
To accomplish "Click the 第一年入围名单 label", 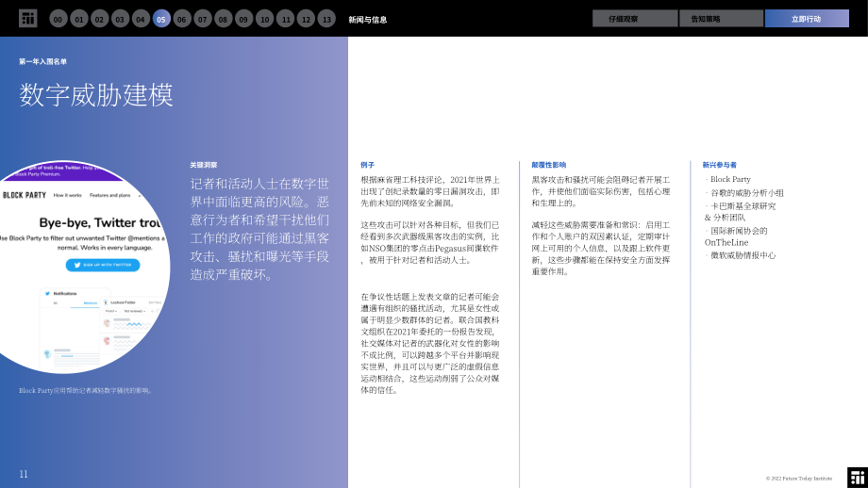I will 42,61.
